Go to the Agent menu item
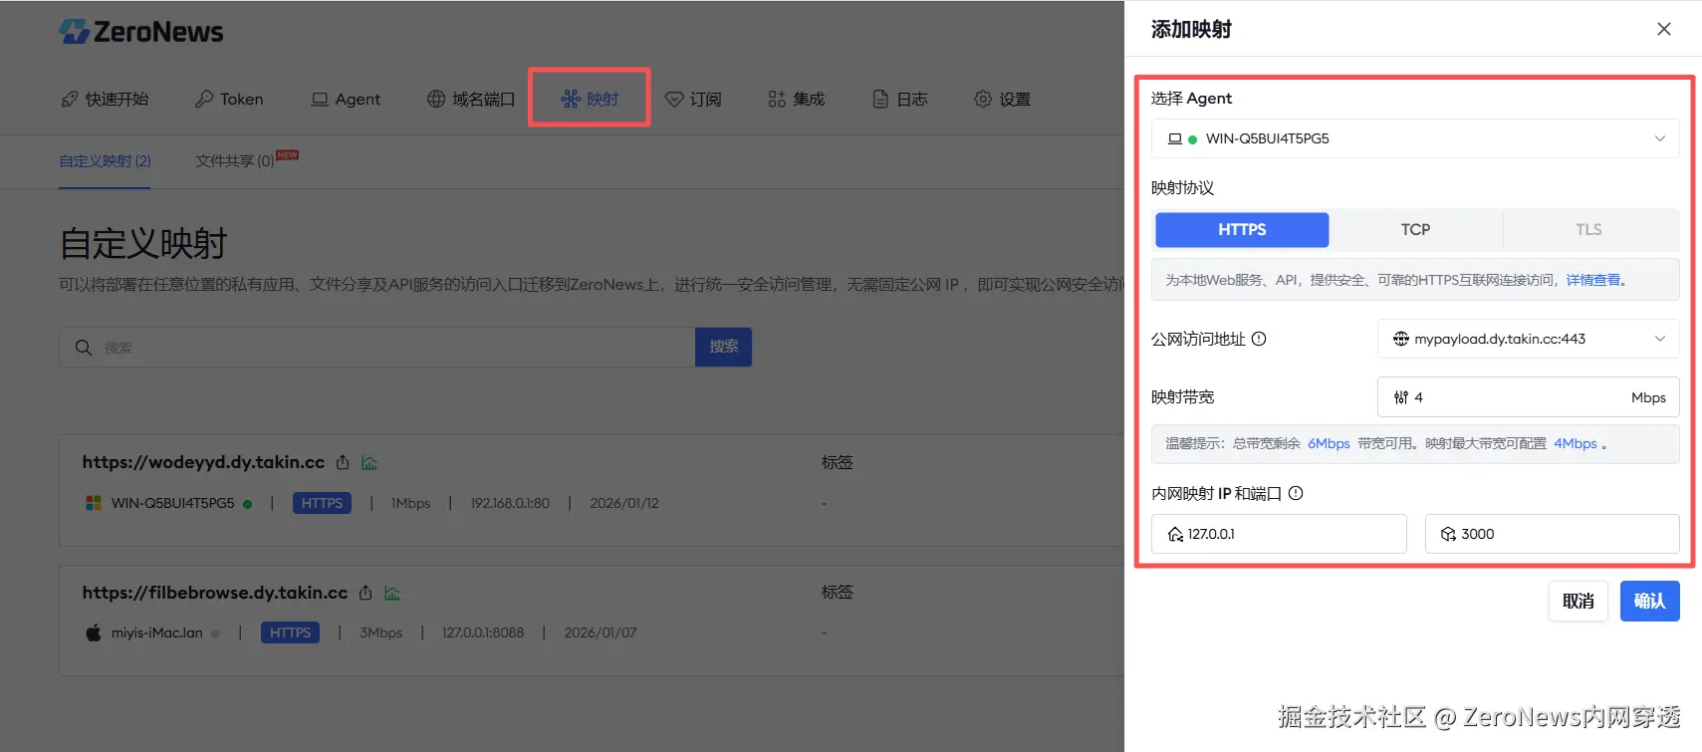The image size is (1702, 752). click(x=346, y=99)
